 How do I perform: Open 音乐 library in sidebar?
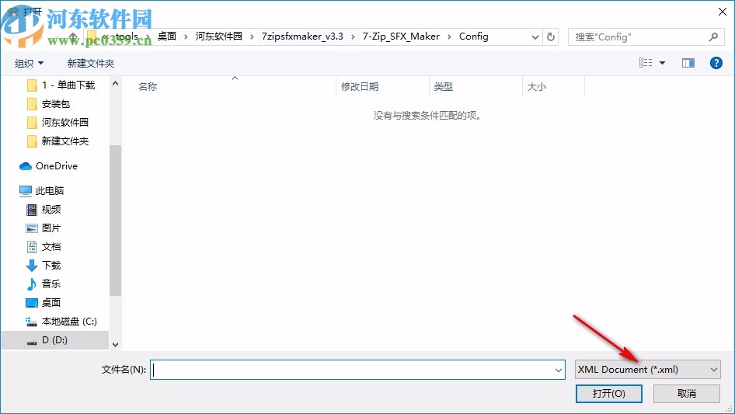44,284
